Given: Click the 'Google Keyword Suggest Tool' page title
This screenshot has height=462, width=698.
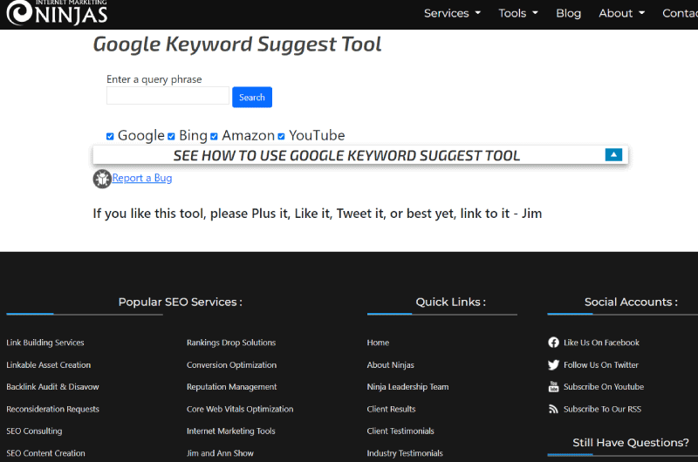Looking at the screenshot, I should click(x=237, y=44).
